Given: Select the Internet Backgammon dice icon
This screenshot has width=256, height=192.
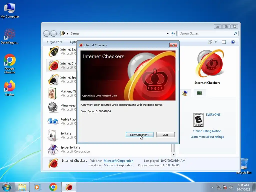Looking at the screenshot, I should coord(53,51).
